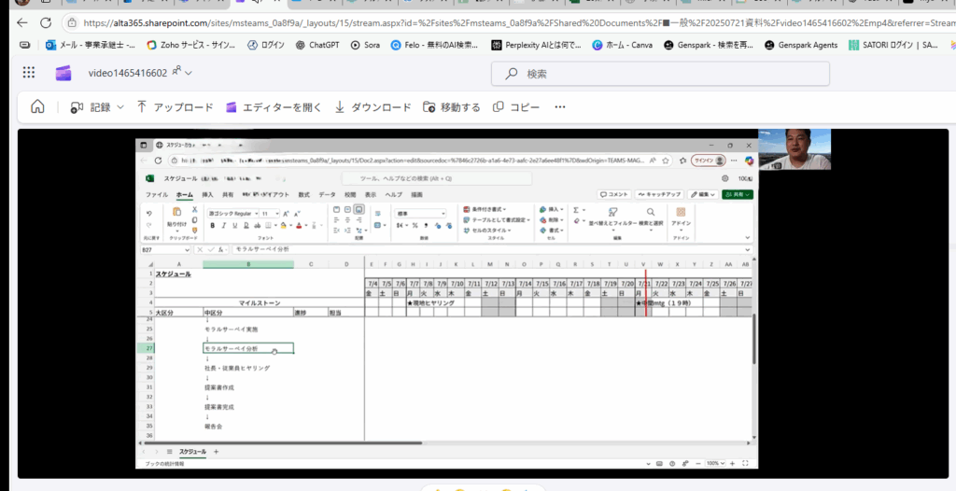
Task: Open the name box B27 dropdown
Action: point(187,250)
